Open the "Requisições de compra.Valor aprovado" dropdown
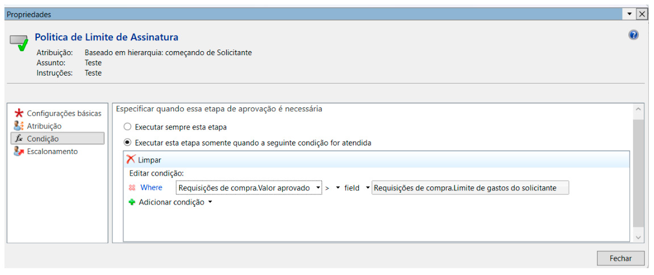Viewport: 654px width, 275px height. [318, 188]
